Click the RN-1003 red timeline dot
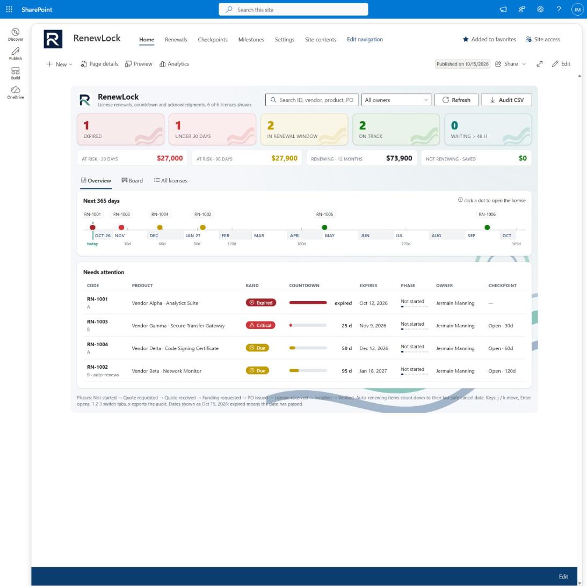This screenshot has height=586, width=587. point(121,228)
